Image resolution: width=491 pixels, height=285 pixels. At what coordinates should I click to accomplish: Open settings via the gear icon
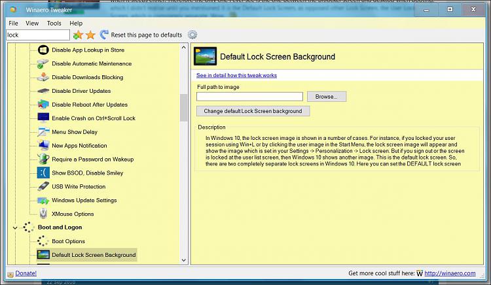[x=192, y=35]
